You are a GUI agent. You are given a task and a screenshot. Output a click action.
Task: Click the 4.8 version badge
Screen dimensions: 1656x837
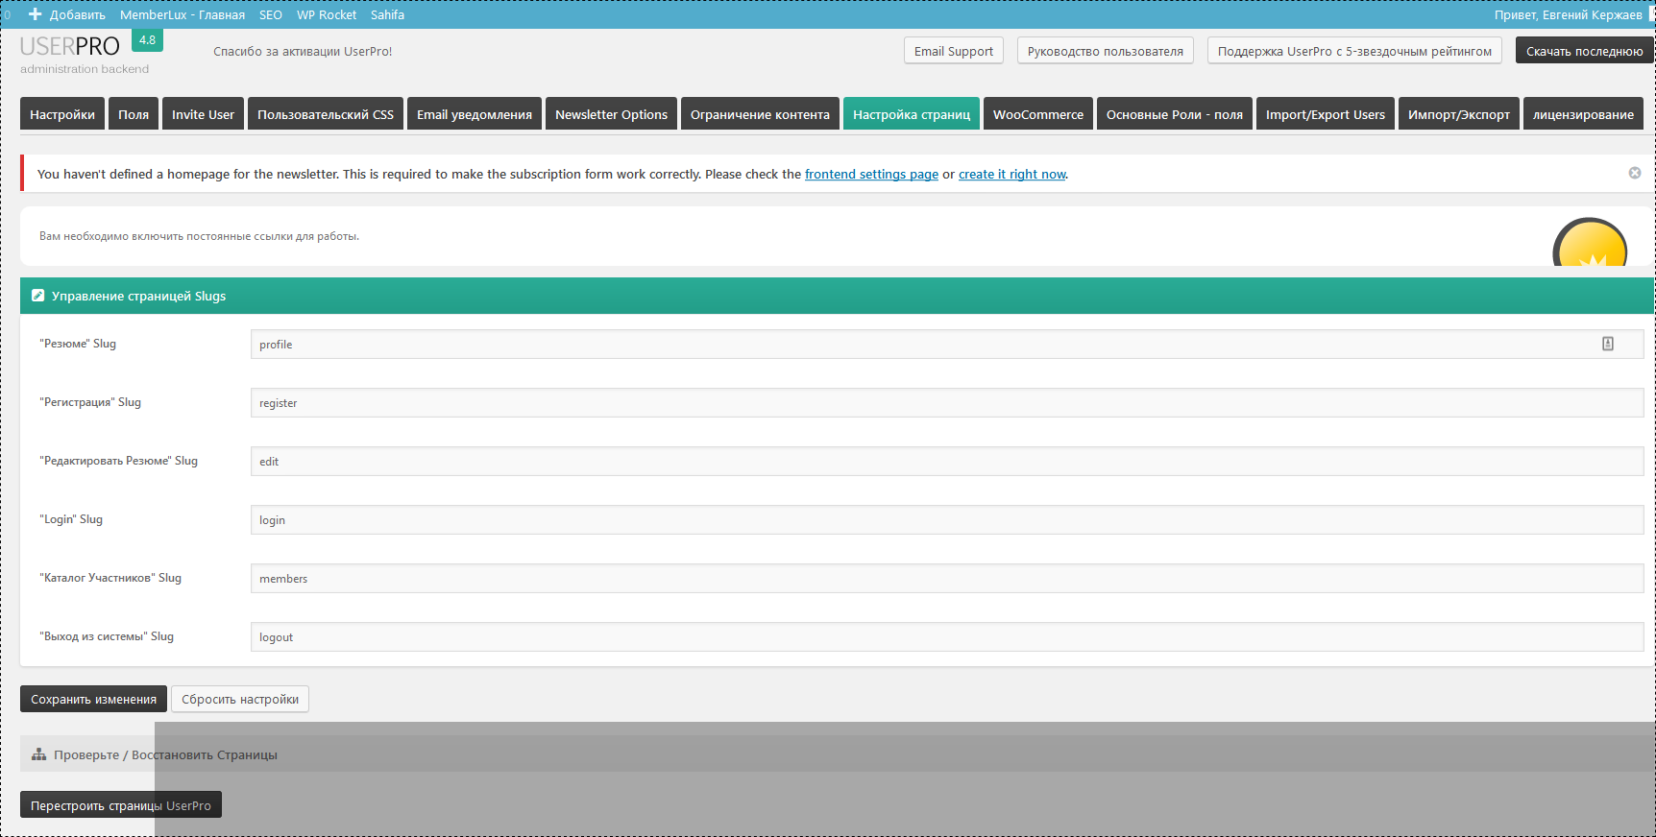click(147, 39)
